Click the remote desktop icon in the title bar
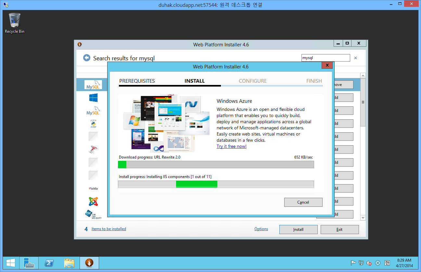 click(6, 5)
